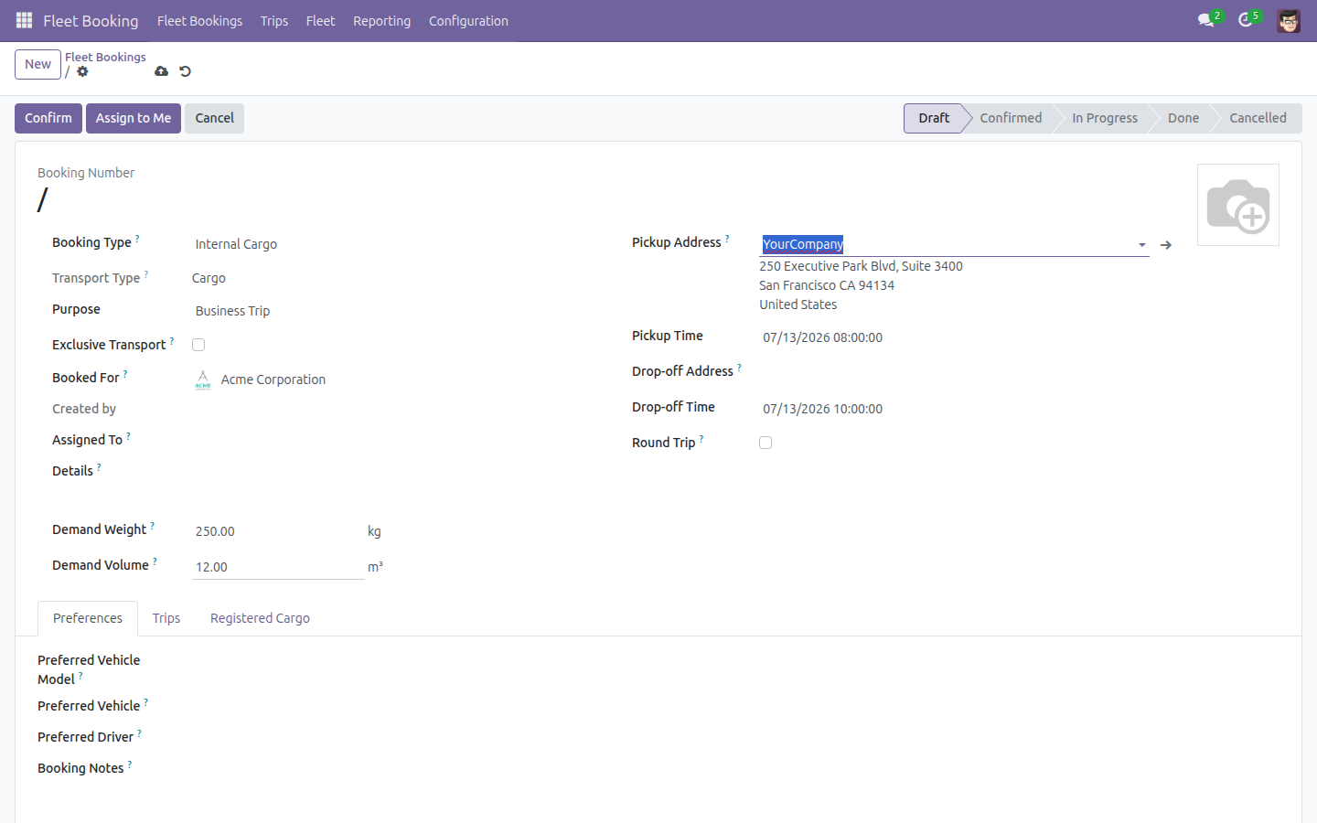Open the apps grid menu icon

[x=25, y=20]
